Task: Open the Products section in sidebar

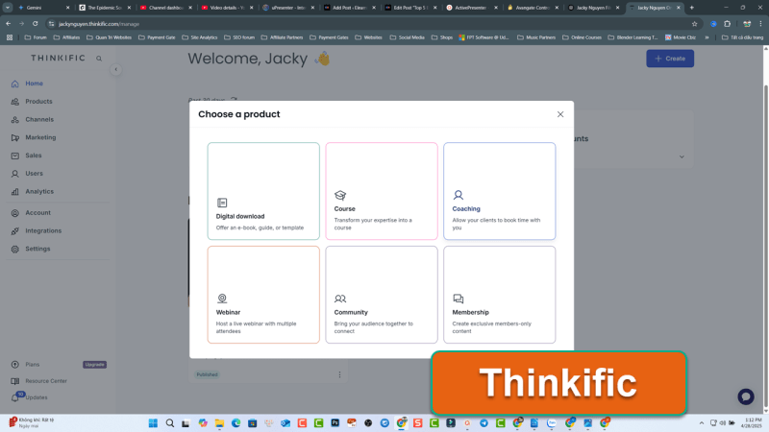Action: [38, 102]
